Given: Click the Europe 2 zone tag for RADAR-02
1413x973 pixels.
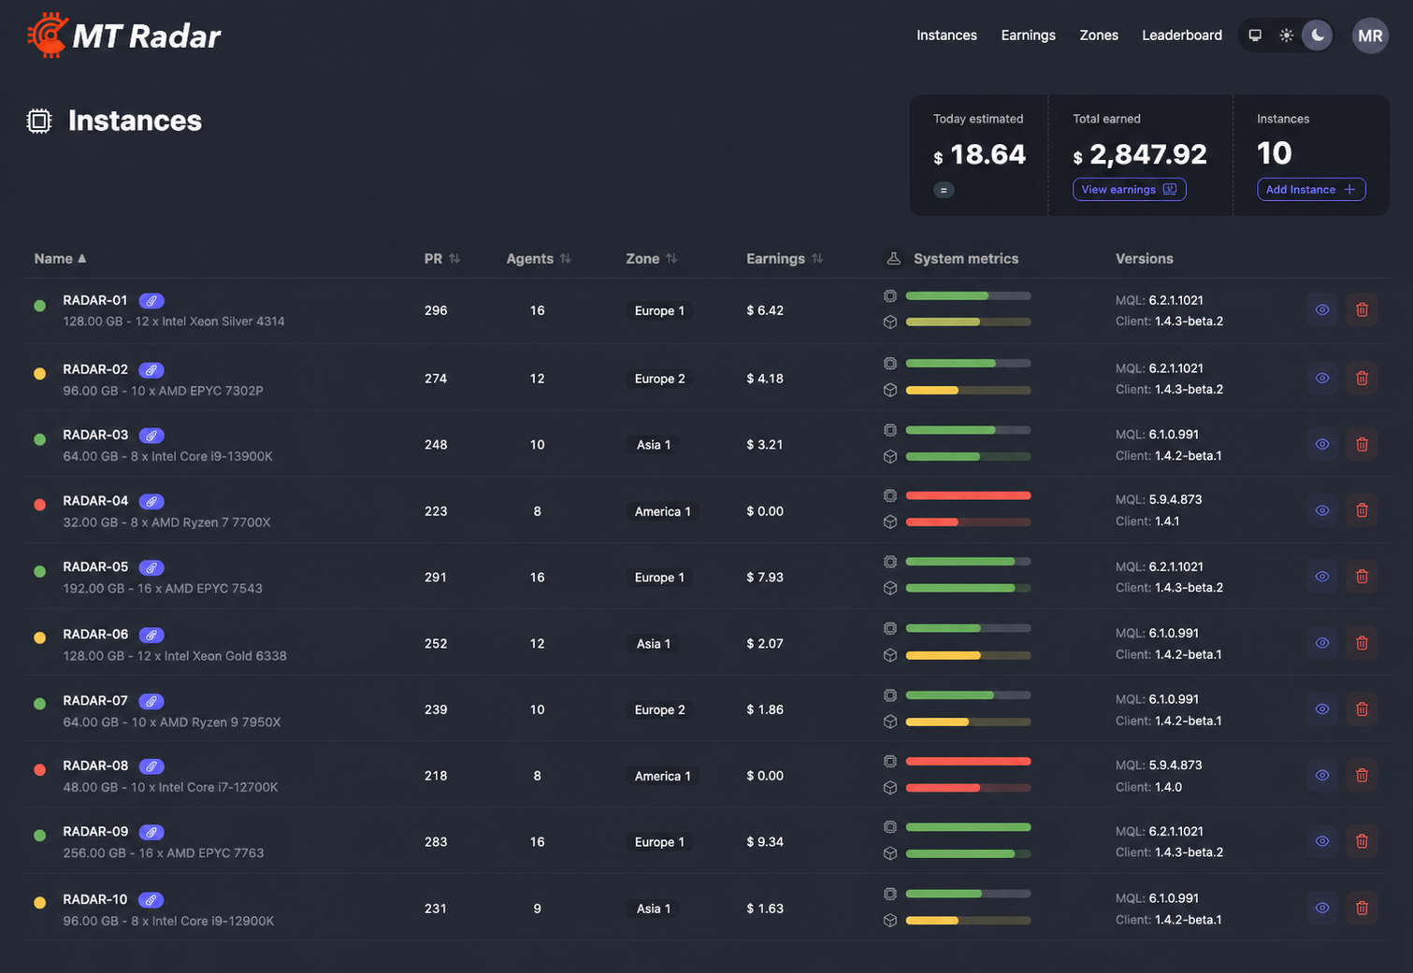Looking at the screenshot, I should tap(659, 379).
